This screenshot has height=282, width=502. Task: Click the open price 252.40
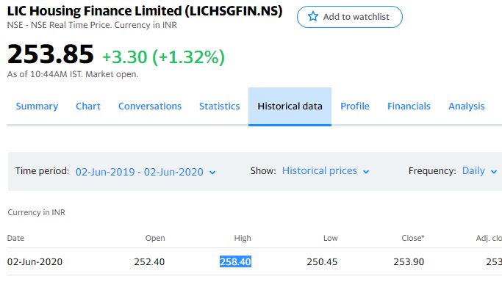pos(149,262)
